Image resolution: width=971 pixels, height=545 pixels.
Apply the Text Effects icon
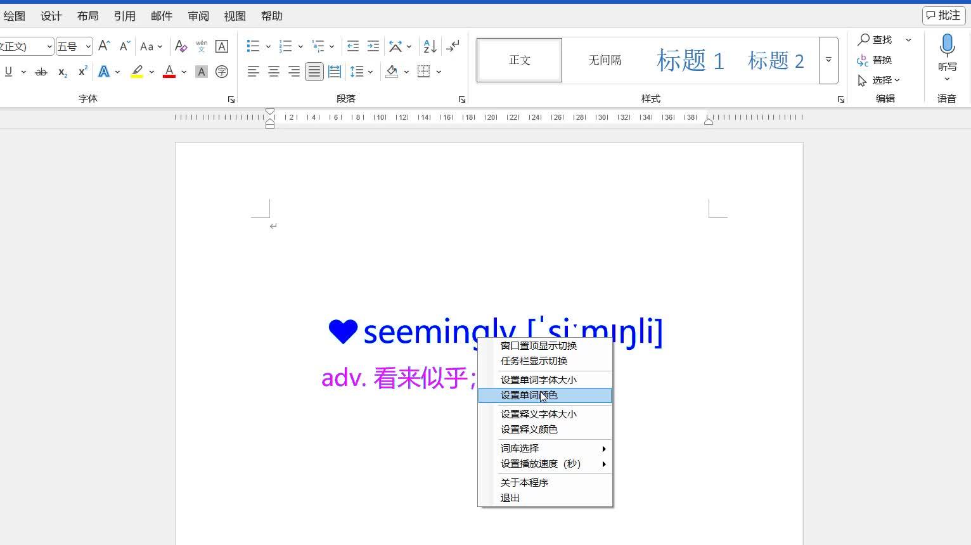coord(104,72)
